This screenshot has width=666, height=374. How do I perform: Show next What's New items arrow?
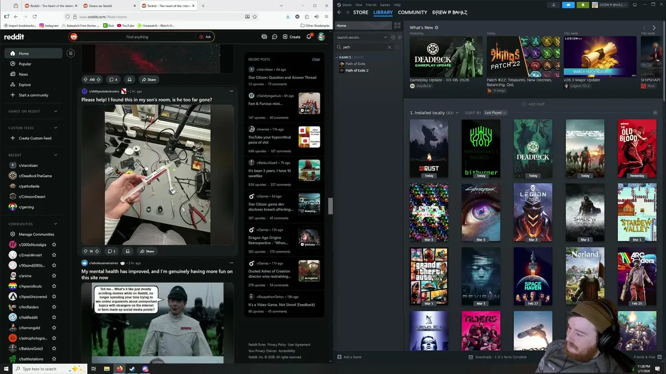coord(654,28)
